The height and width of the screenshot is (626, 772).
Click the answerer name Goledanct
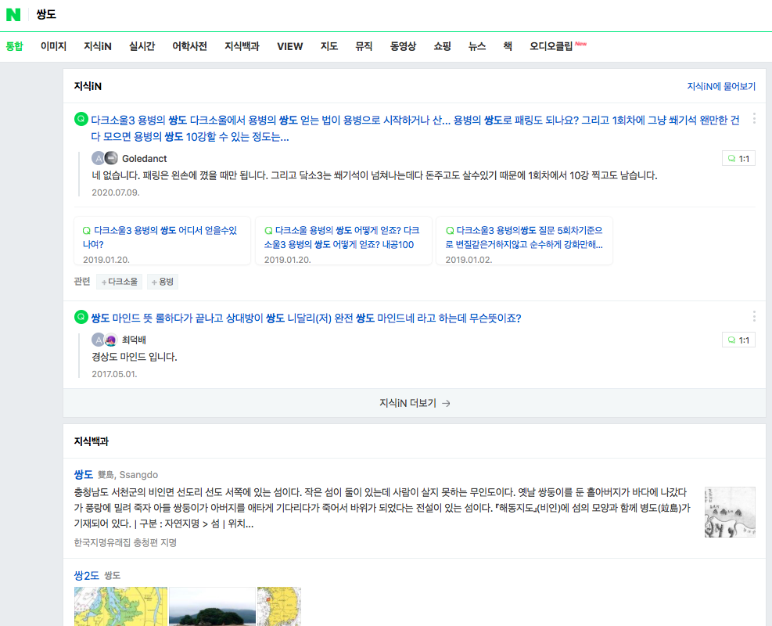[x=144, y=159]
